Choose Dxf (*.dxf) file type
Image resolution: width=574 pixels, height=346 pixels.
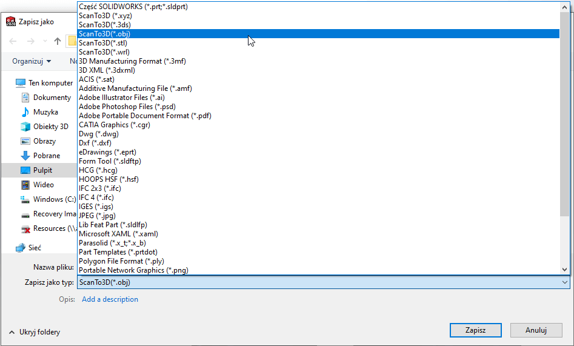[318, 143]
